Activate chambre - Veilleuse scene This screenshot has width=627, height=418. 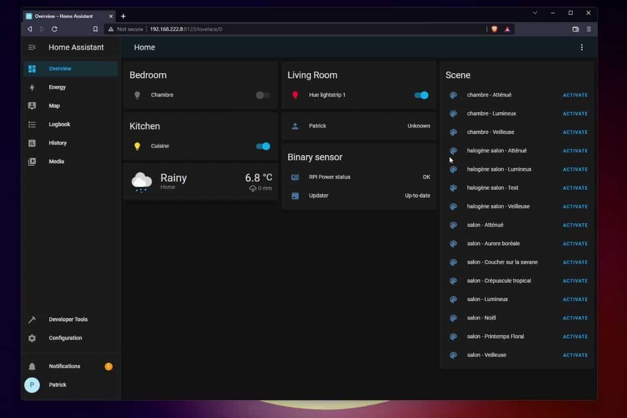tap(575, 132)
